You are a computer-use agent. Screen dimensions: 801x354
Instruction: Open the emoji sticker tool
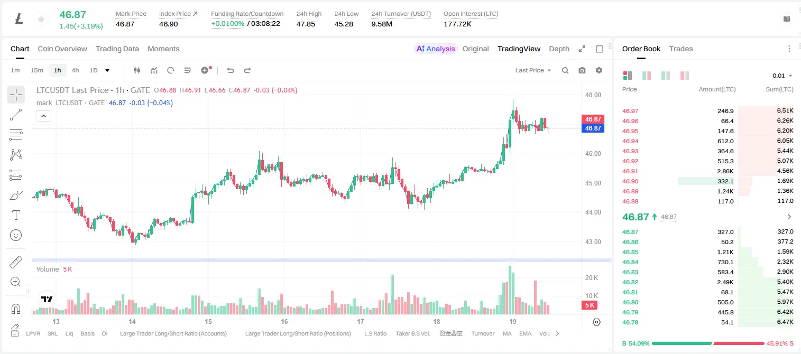click(16, 235)
